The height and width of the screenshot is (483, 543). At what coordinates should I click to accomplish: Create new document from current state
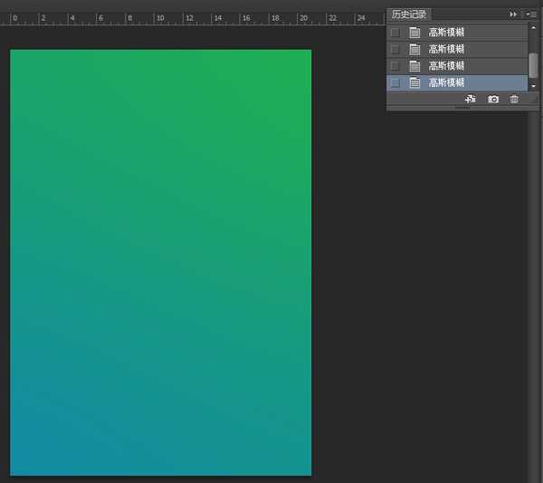click(x=470, y=99)
